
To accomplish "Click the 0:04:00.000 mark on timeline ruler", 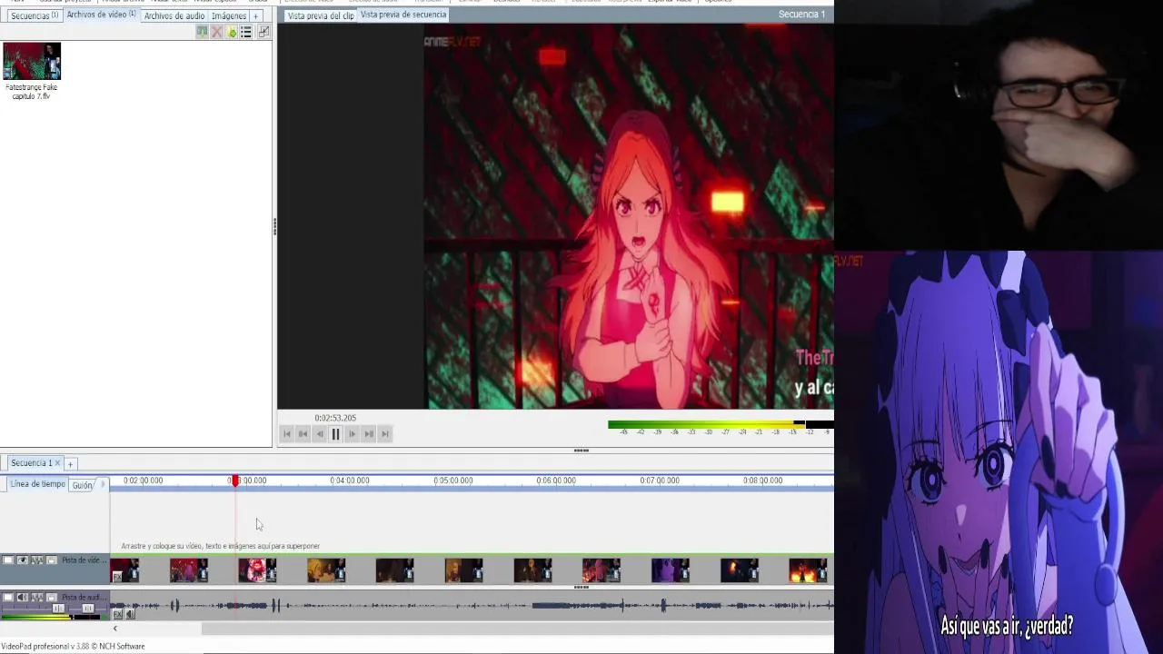I will click(350, 481).
